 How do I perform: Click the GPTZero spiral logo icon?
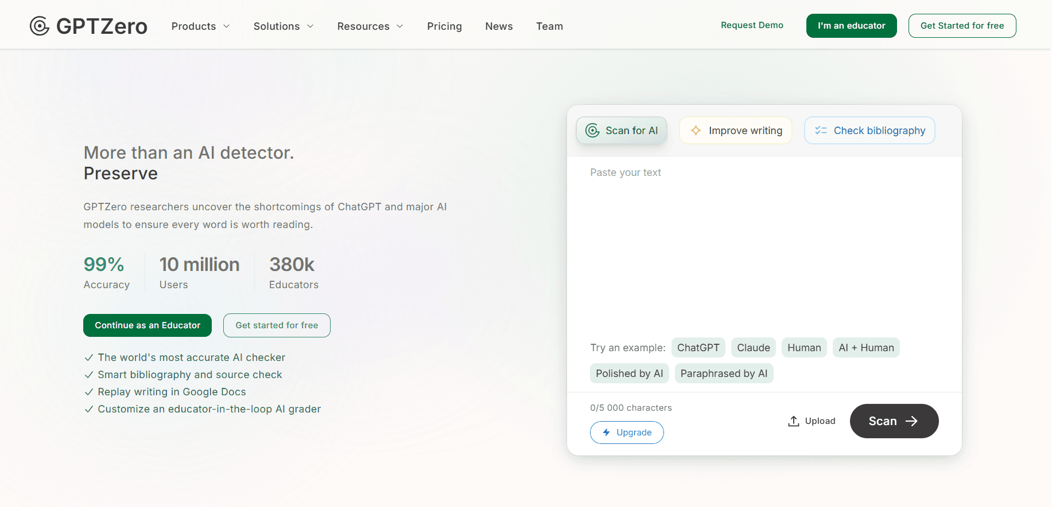(x=40, y=26)
